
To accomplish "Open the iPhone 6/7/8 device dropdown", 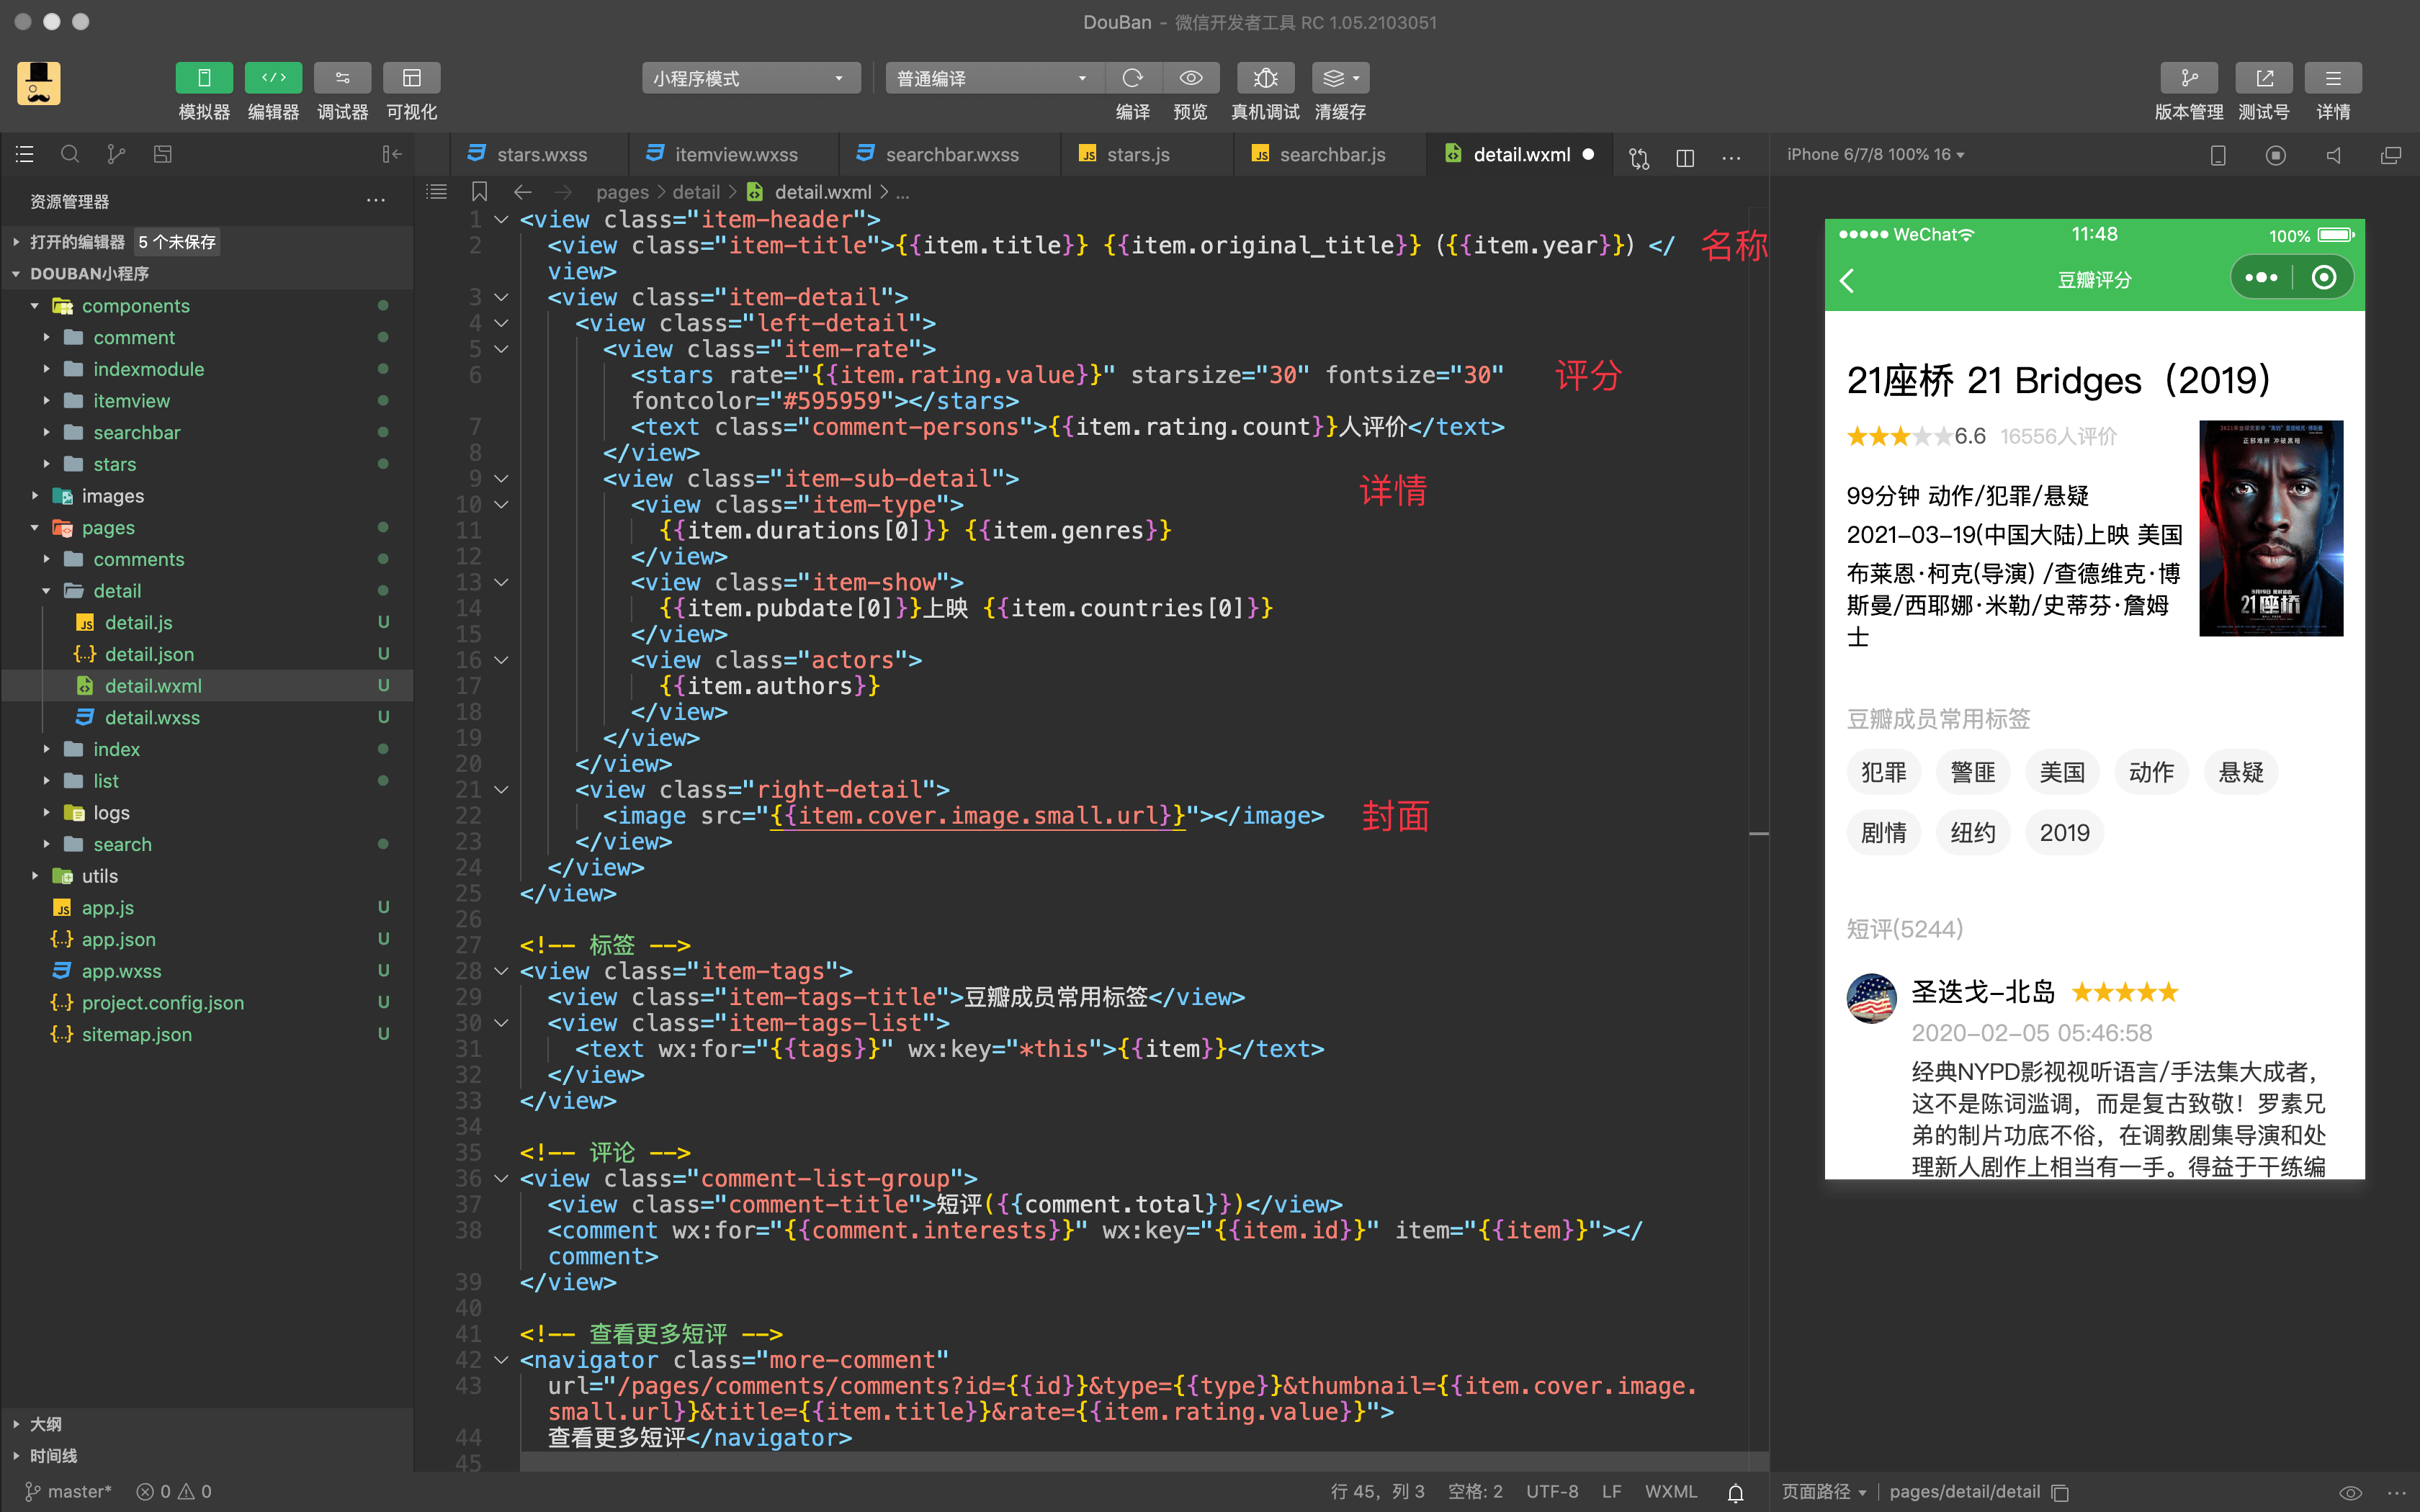I will click(1875, 154).
